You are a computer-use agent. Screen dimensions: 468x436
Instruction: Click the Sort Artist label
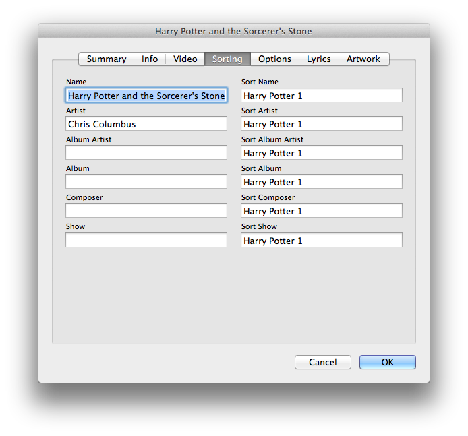point(260,111)
